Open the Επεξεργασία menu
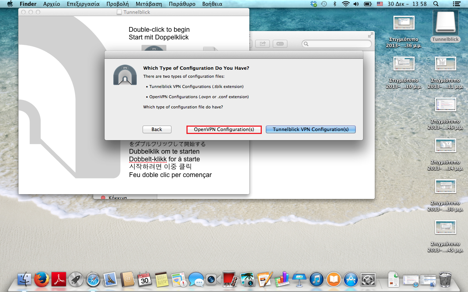 (83, 4)
